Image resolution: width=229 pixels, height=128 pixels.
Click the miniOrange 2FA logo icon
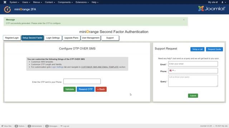[7, 10]
